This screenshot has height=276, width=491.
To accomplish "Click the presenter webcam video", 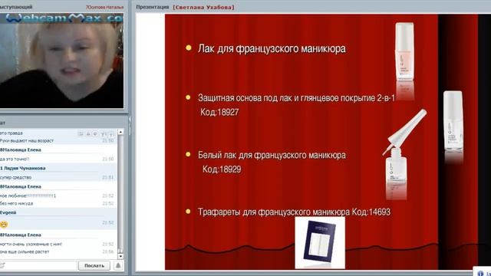I will point(61,61).
